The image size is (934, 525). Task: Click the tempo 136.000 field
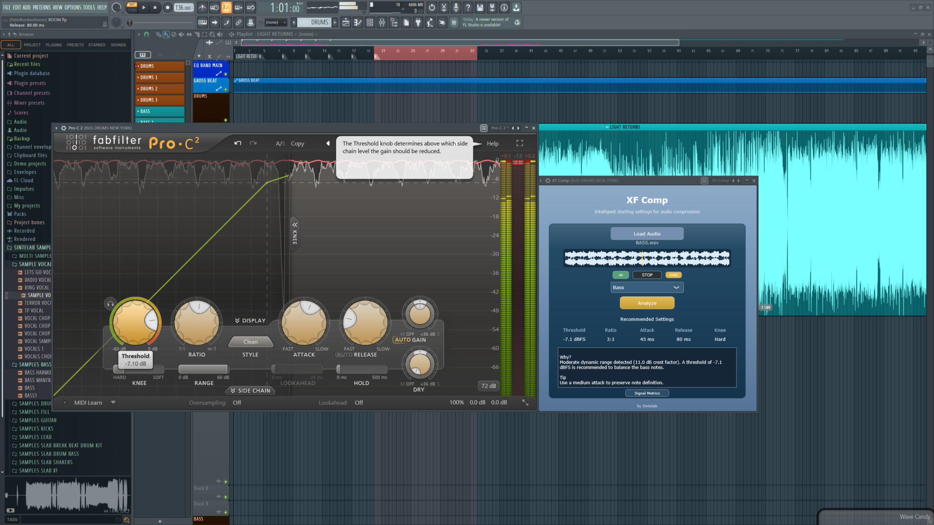click(183, 8)
